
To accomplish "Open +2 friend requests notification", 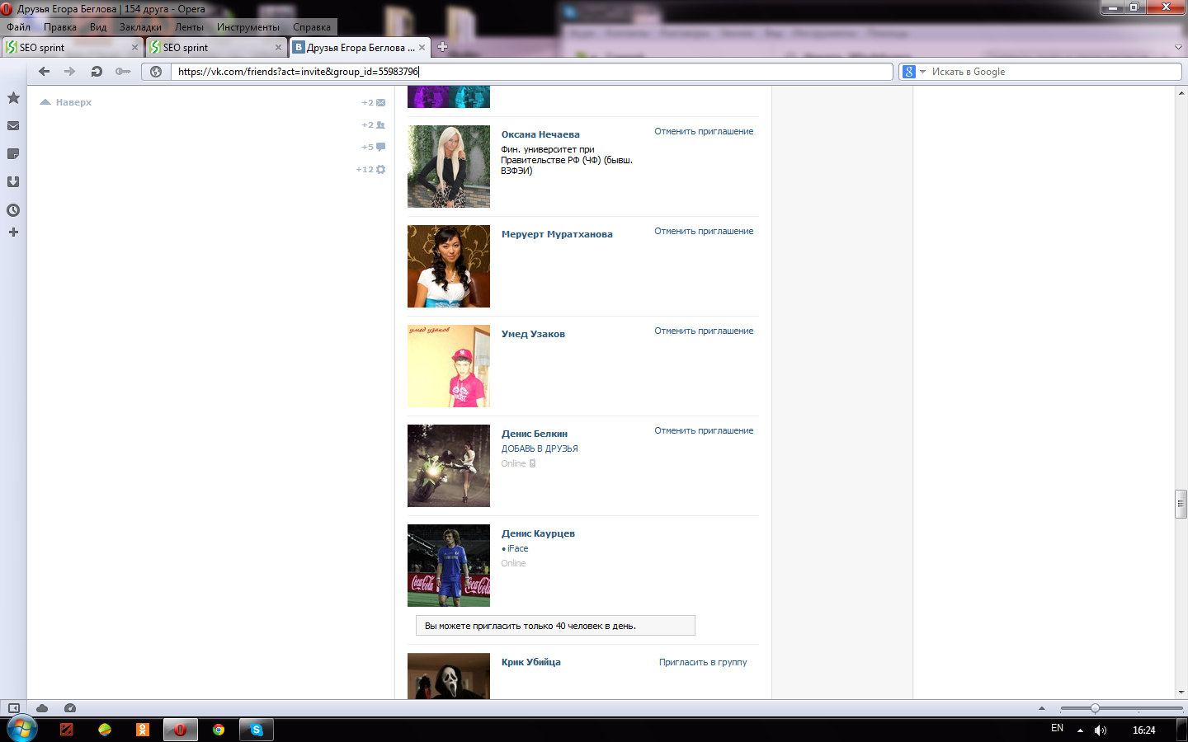I will (374, 125).
